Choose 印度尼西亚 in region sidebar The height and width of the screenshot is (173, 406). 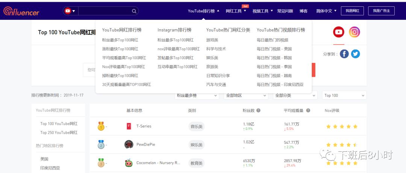pos(50,168)
